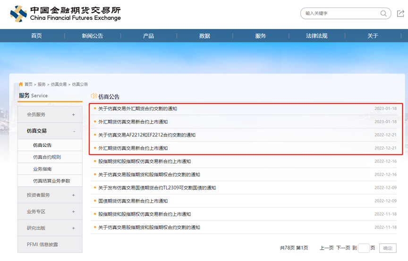This screenshot has width=408, height=261.
Task: Select 仿真合约规则 in the sidebar
Action: [47, 157]
